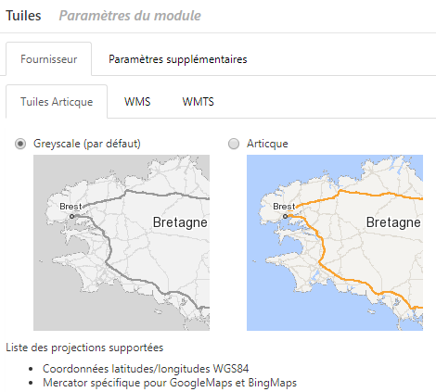Screen dimensions: 436x392
Task: Click Liste des projections supportées heading
Action: click(84, 348)
